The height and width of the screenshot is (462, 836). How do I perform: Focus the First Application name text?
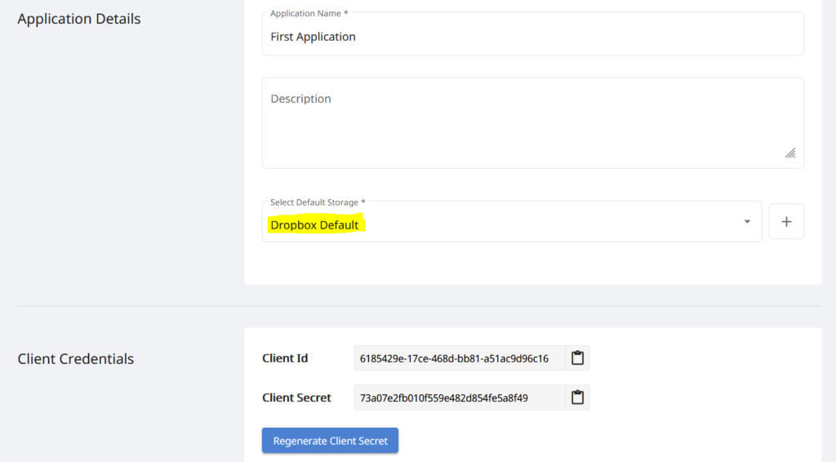coord(313,37)
